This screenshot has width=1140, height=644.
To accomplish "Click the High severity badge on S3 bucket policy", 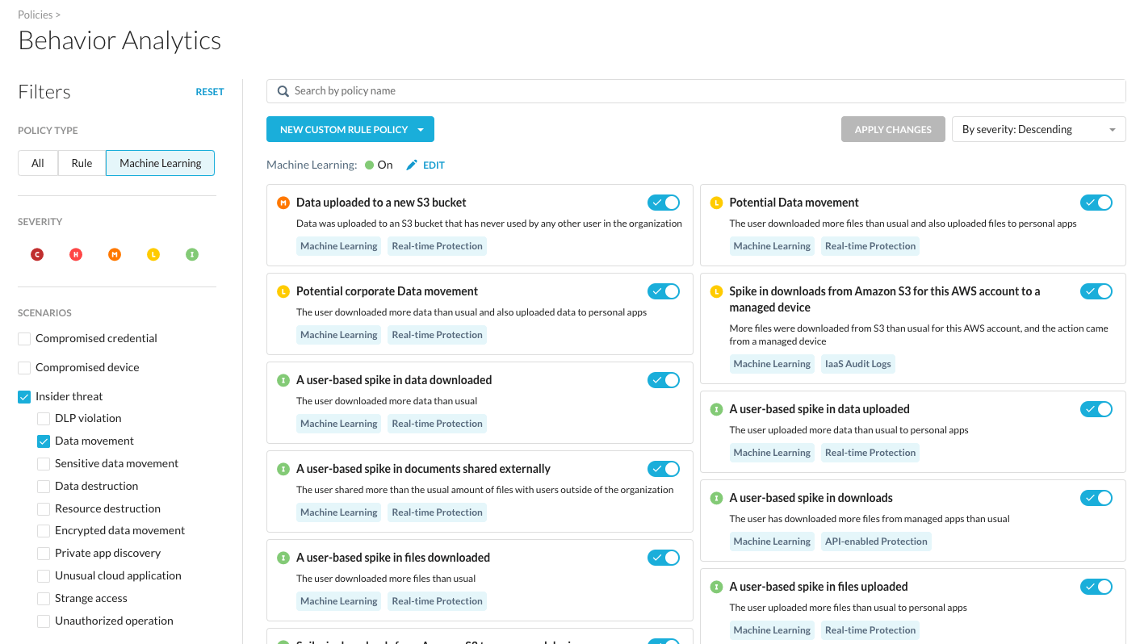I will [282, 203].
